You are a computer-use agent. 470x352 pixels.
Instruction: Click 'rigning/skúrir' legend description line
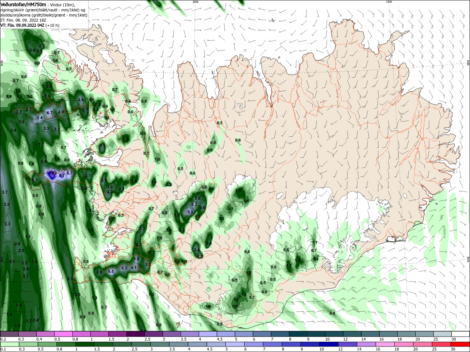pyautogui.click(x=43, y=10)
